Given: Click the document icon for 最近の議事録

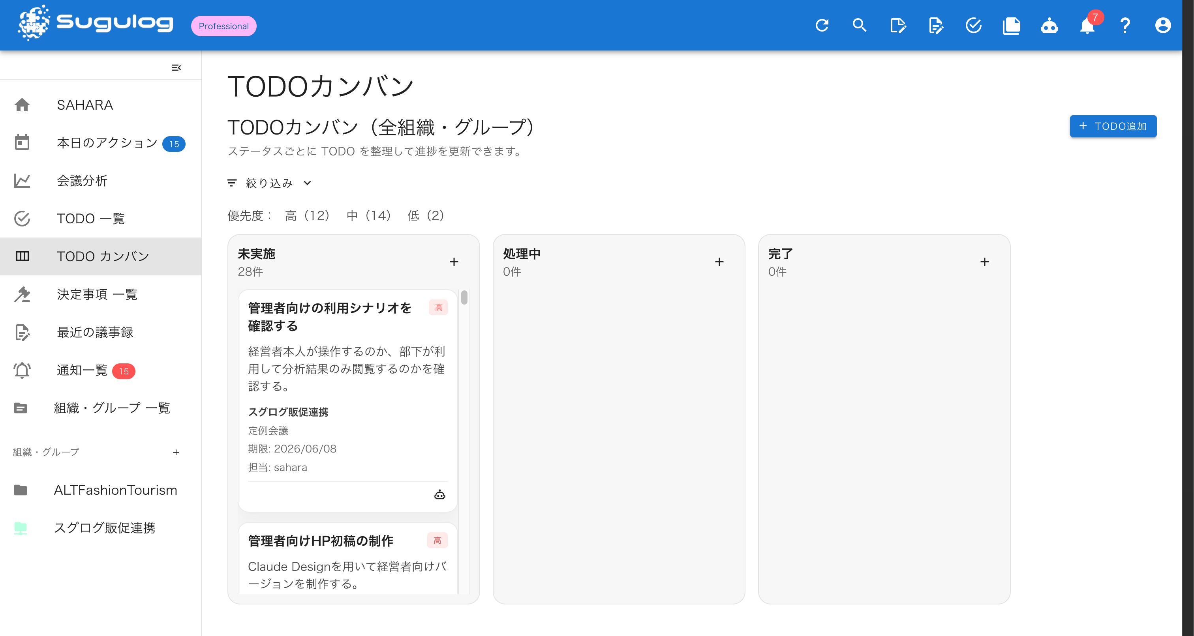Looking at the screenshot, I should [x=22, y=332].
